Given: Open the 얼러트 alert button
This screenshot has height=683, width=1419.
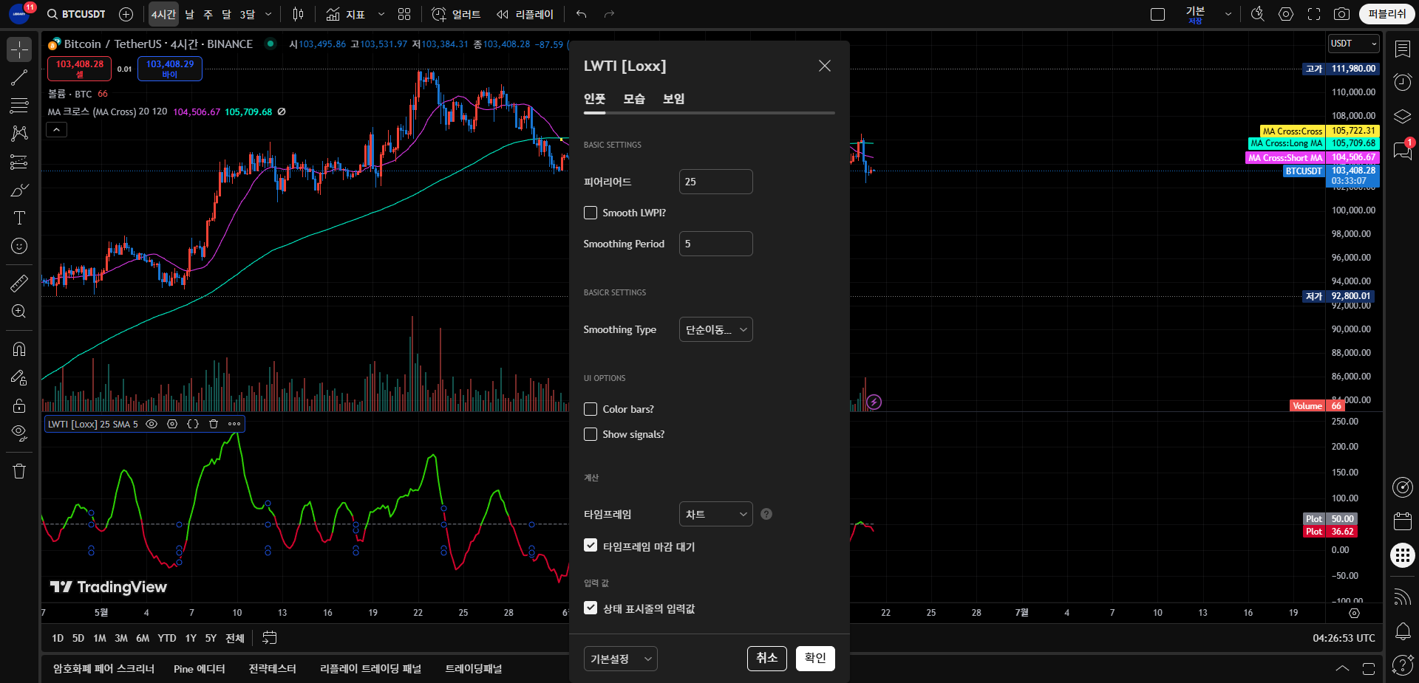Looking at the screenshot, I should [x=456, y=14].
